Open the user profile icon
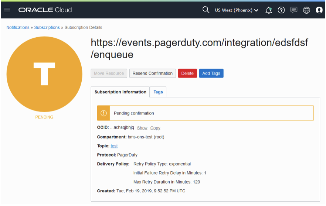This screenshot has height=206, width=326. pyautogui.click(x=319, y=10)
